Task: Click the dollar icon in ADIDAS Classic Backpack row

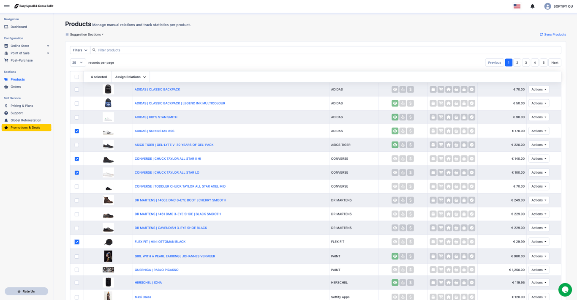Action: click(411, 90)
